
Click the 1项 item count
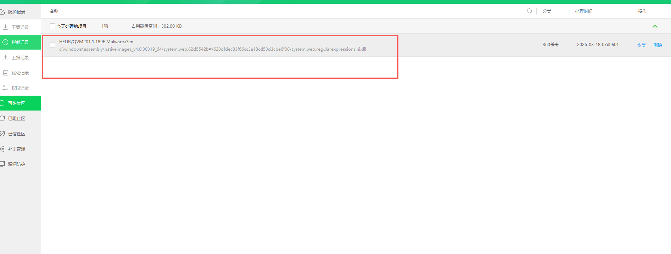[105, 26]
